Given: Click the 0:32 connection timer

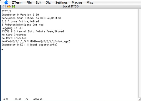Looking at the screenshot, I should [6, 99].
